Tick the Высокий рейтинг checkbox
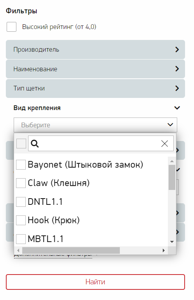This screenshot has height=300, width=194. (x=11, y=27)
